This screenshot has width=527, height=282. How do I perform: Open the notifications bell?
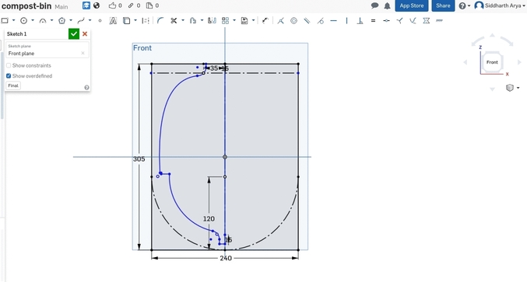coord(387,5)
